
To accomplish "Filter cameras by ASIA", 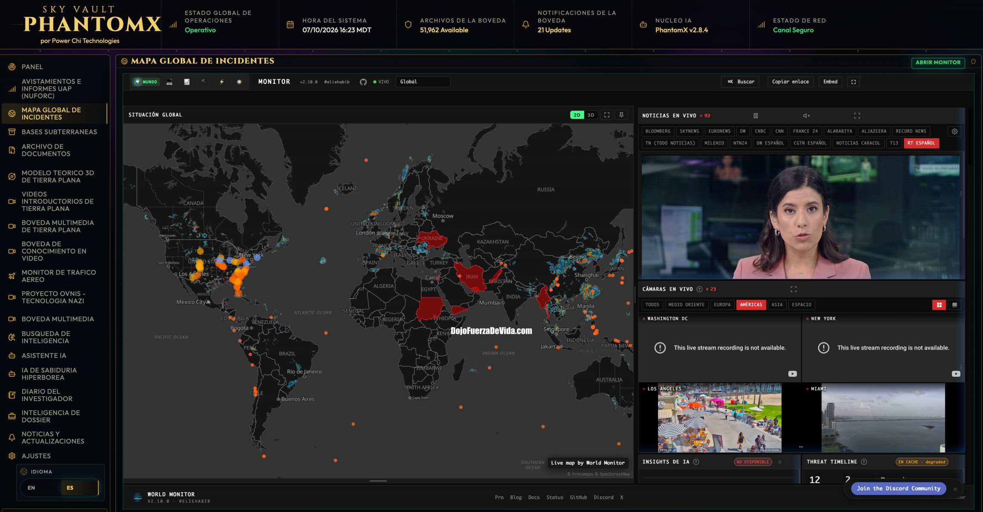I will (777, 305).
